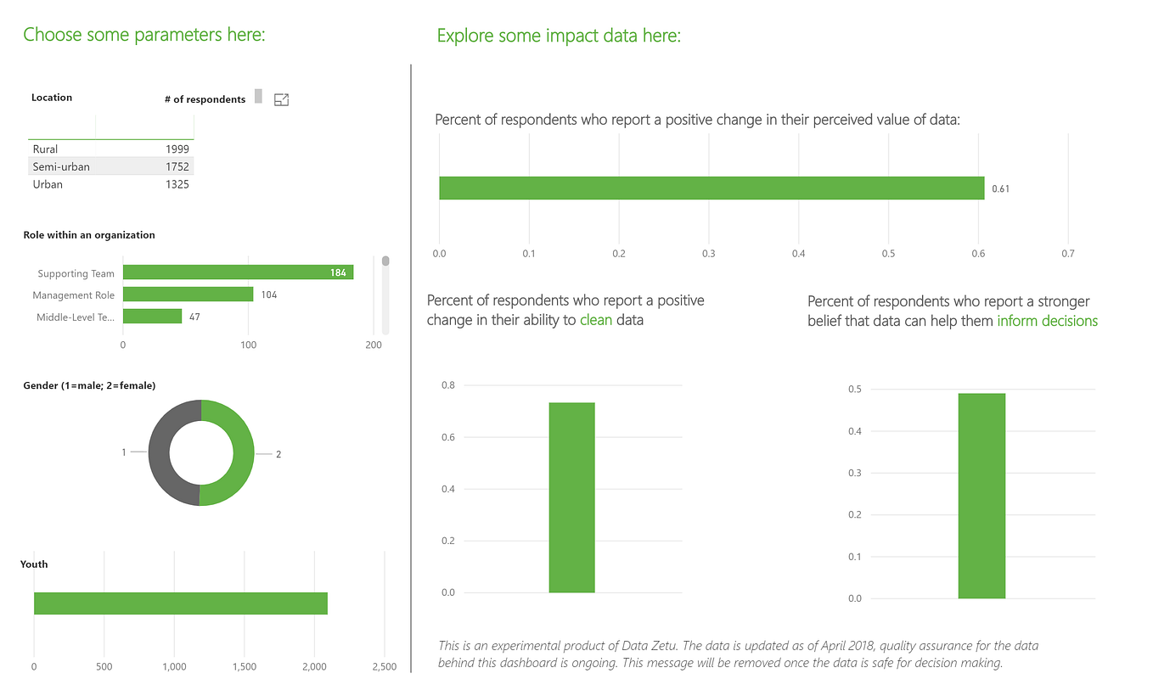Open Focus mode icon beside respondents table
The height and width of the screenshot is (679, 1153).
click(282, 99)
